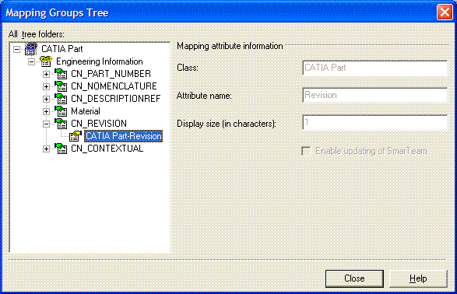Viewport: 457px width, 294px height.
Task: Click the CN_CONTEXTUAL attribute icon
Action: tap(61, 149)
